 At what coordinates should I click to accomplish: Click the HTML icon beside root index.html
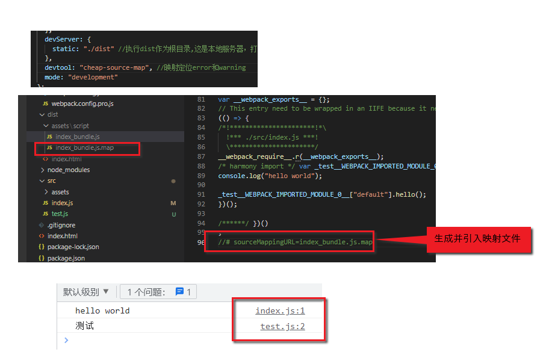pos(42,236)
